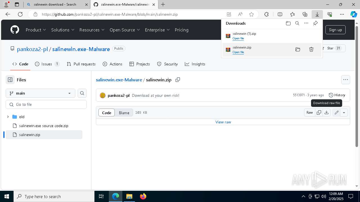Switch to the Projects tab
Viewport: 360px width, 202px height.
[x=139, y=64]
